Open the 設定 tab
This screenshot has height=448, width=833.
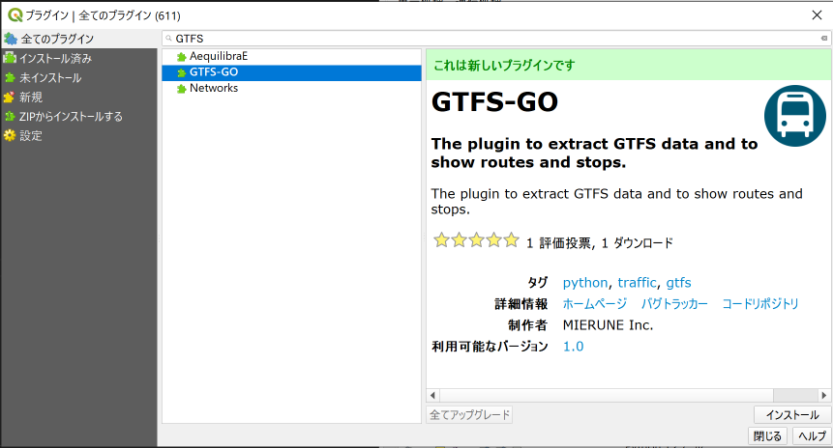(x=78, y=136)
